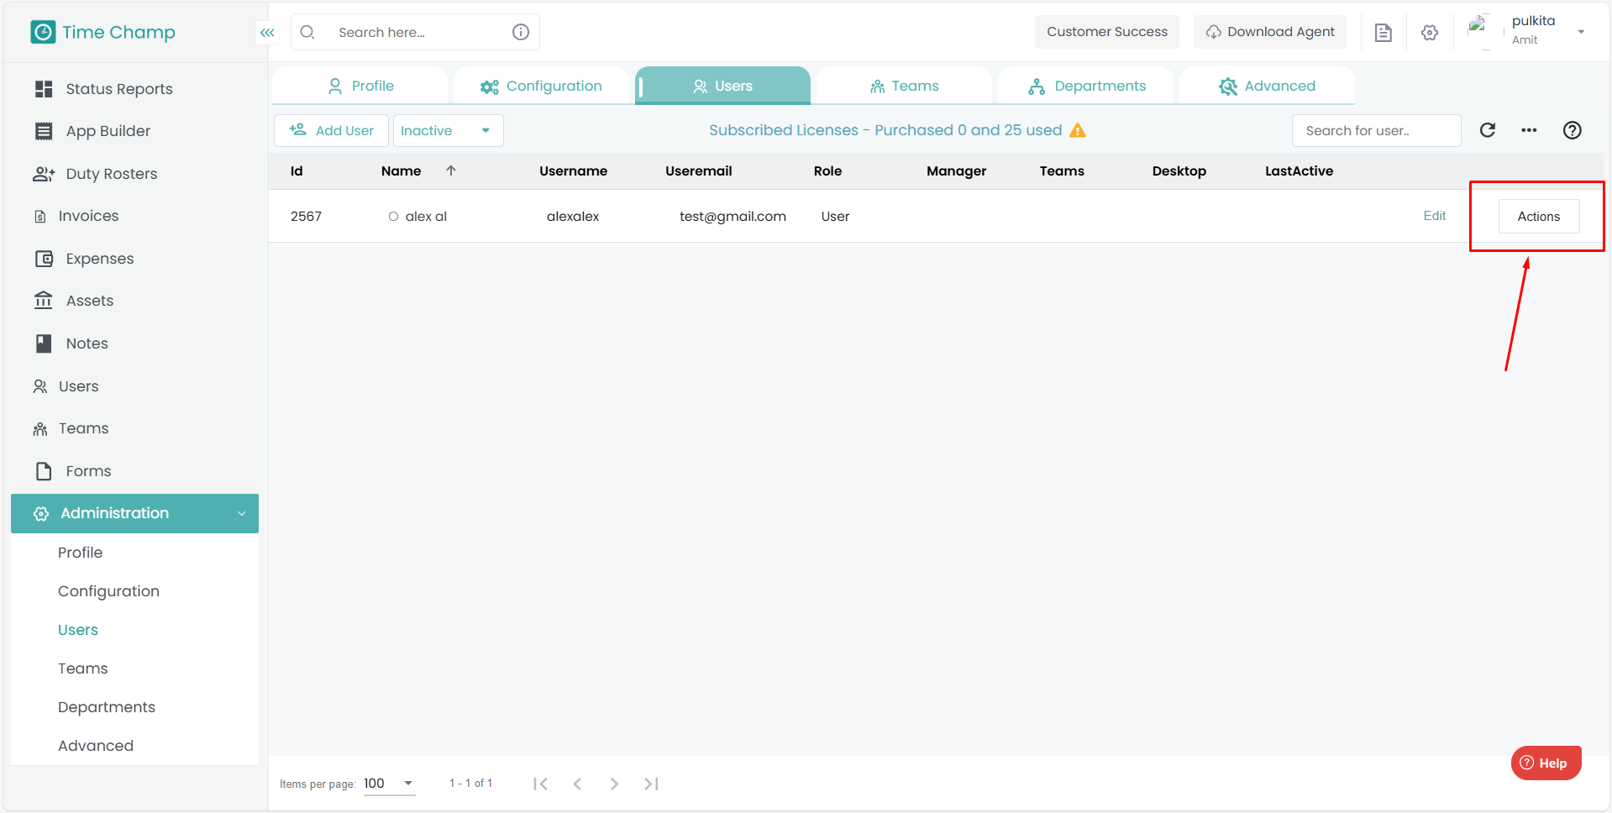Click the Notes sidebar icon
The height and width of the screenshot is (813, 1612).
click(44, 344)
